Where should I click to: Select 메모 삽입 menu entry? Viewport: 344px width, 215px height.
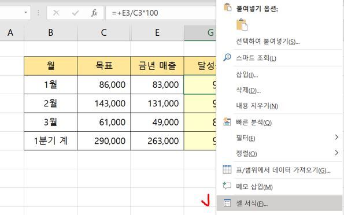click(x=254, y=187)
